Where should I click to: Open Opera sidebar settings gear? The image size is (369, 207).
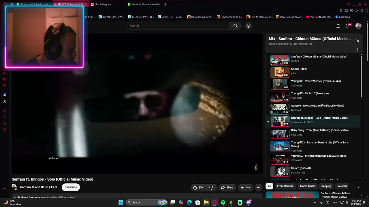pyautogui.click(x=5, y=130)
